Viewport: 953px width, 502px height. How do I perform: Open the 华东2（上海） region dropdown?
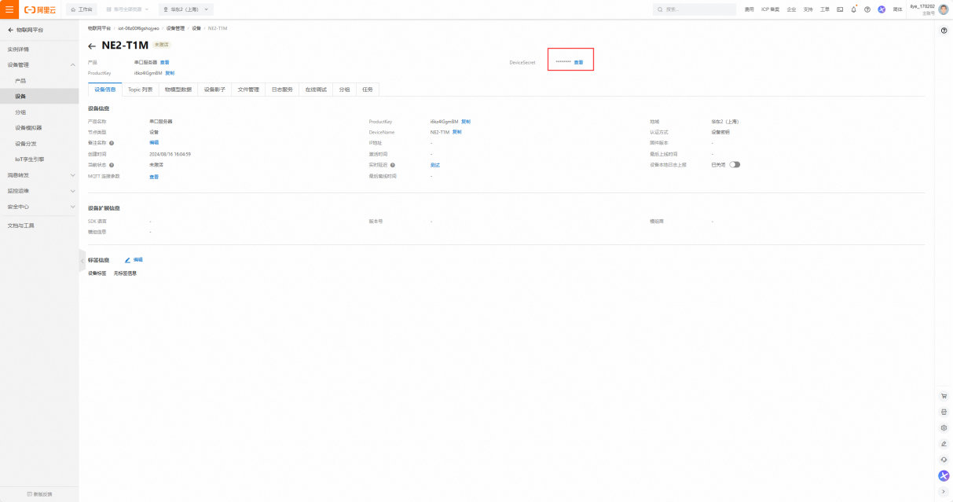(x=185, y=9)
